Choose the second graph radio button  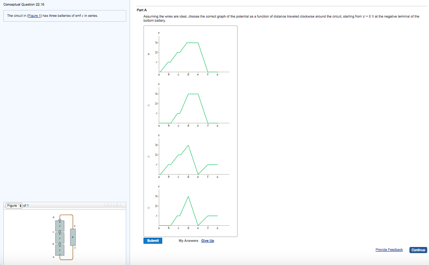tap(149, 105)
